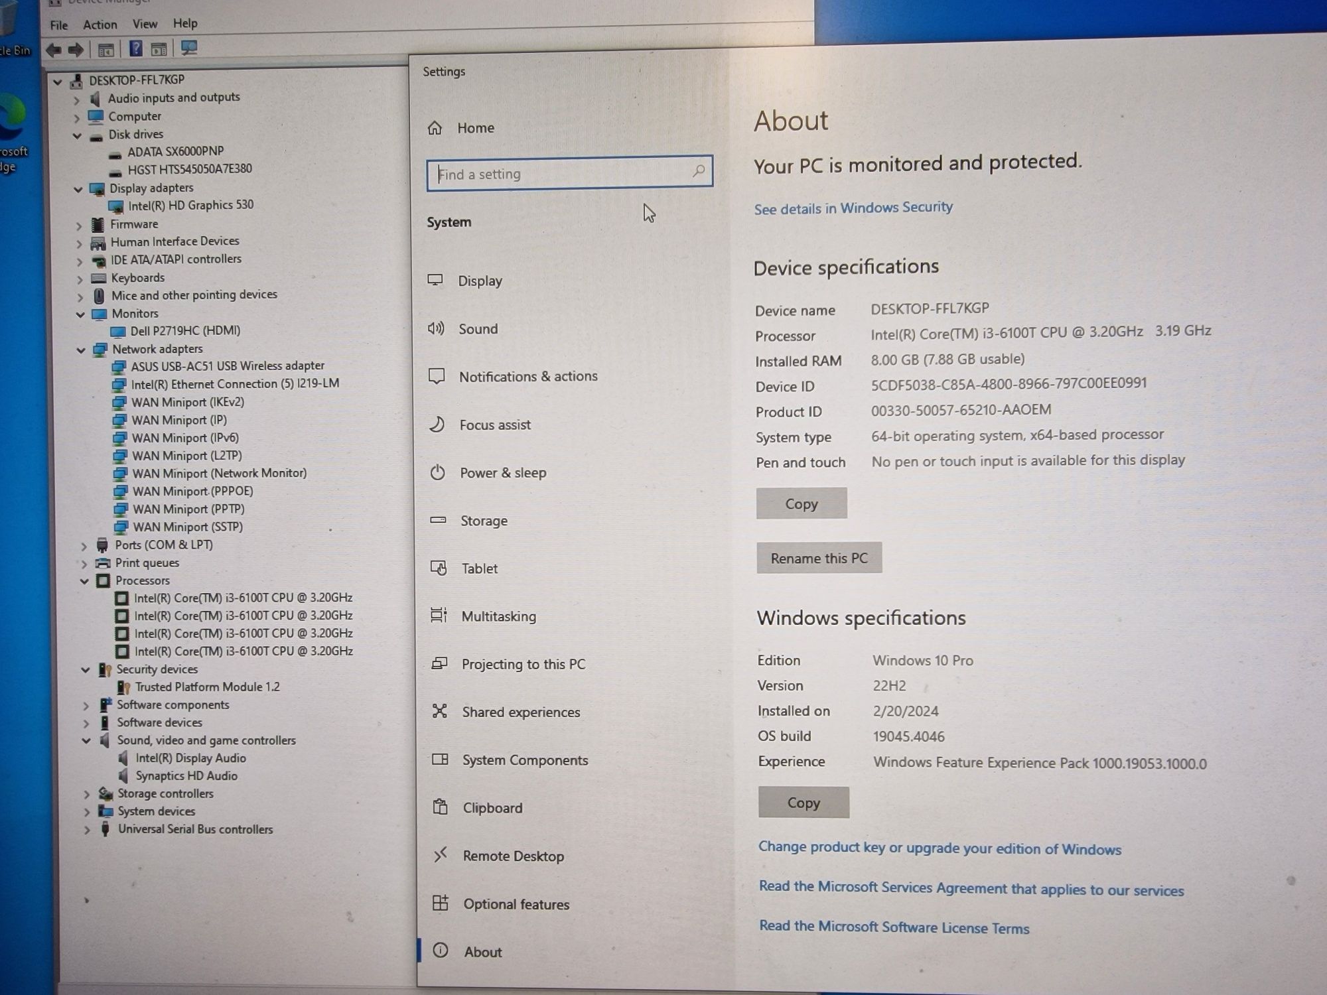Click the Sound speaker icon in Settings

click(x=436, y=328)
